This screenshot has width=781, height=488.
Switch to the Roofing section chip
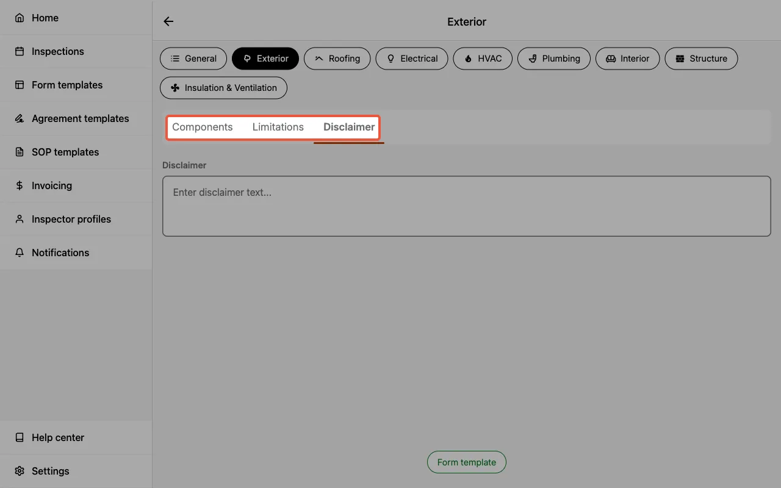click(x=337, y=58)
